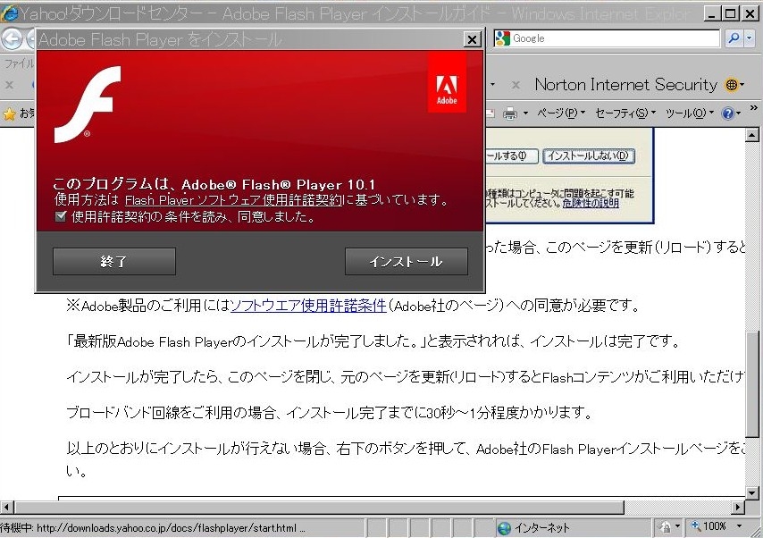763x538 pixels.
Task: Click the インストールしない(D) button
Action: click(x=588, y=156)
